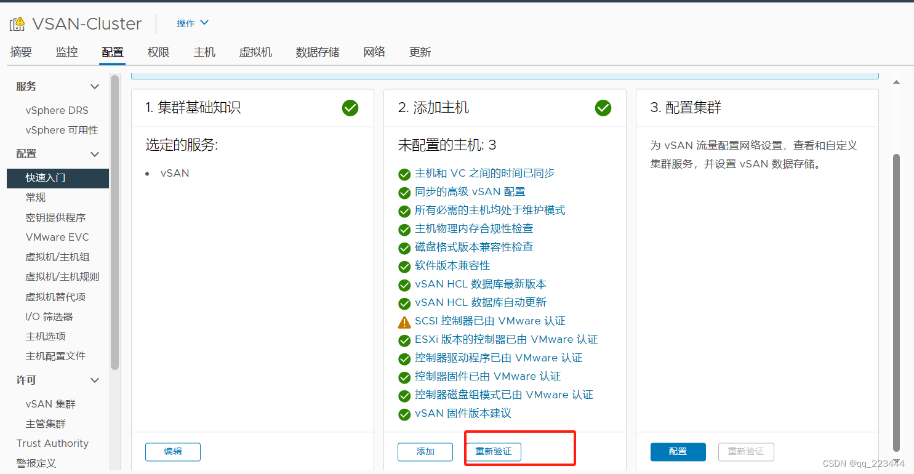The image size is (914, 474).
Task: Switch to the 主机 tab
Action: pyautogui.click(x=204, y=52)
